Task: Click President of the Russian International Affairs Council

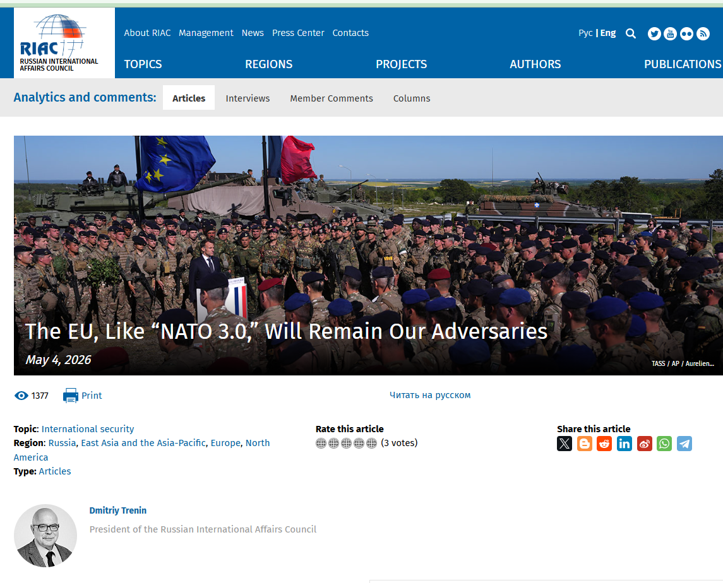Action: pos(203,529)
